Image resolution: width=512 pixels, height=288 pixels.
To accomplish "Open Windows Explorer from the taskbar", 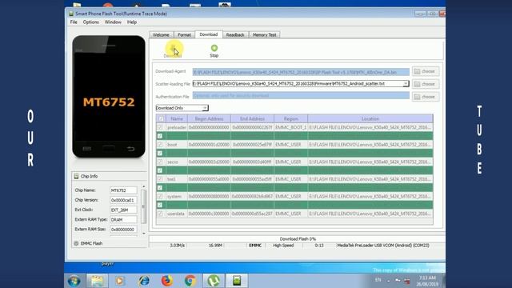I will (97, 281).
